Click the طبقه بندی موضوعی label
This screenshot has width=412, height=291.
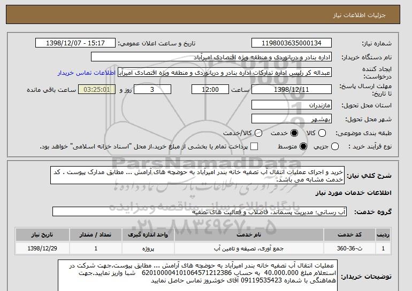pyautogui.click(x=363, y=133)
